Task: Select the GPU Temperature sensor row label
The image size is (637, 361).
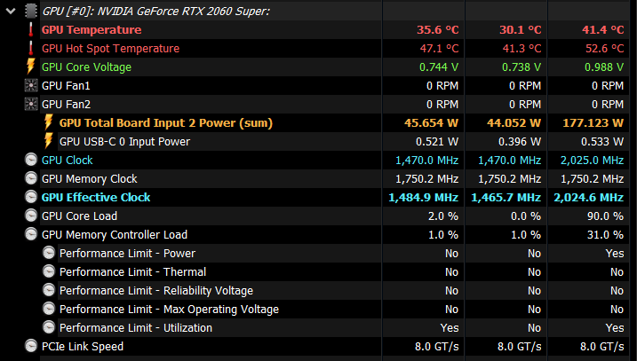Action: click(x=92, y=29)
